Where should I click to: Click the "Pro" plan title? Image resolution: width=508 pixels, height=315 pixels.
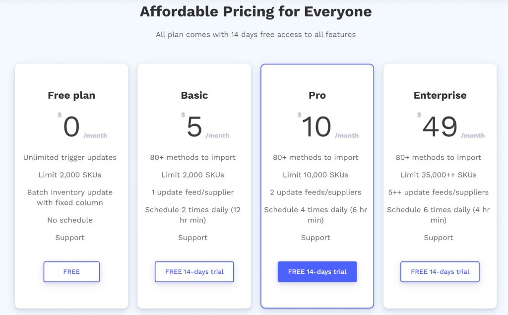click(x=317, y=95)
